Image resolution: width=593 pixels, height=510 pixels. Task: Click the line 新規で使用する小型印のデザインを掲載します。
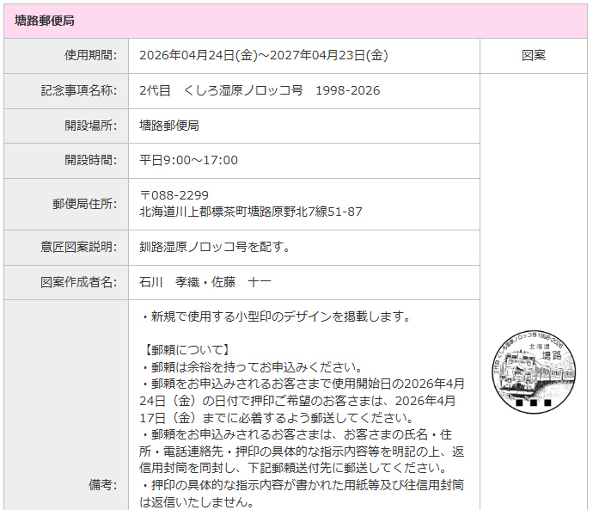[275, 316]
